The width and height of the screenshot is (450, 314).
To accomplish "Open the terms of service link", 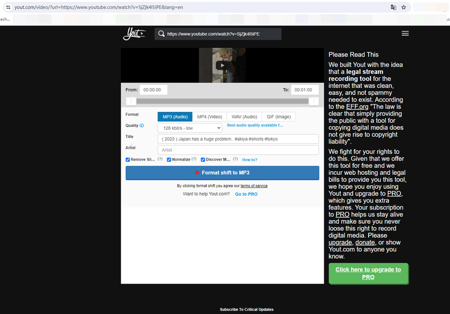I will (x=254, y=186).
